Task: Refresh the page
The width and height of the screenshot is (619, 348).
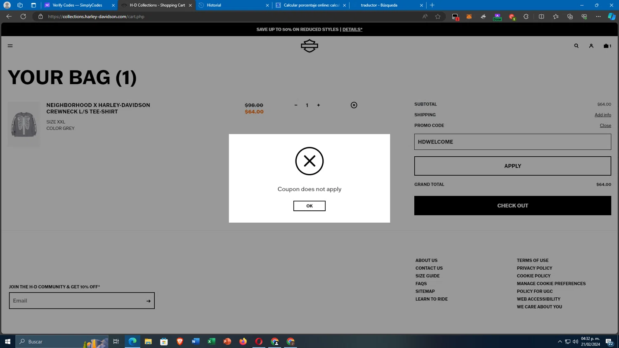Action: point(23,16)
